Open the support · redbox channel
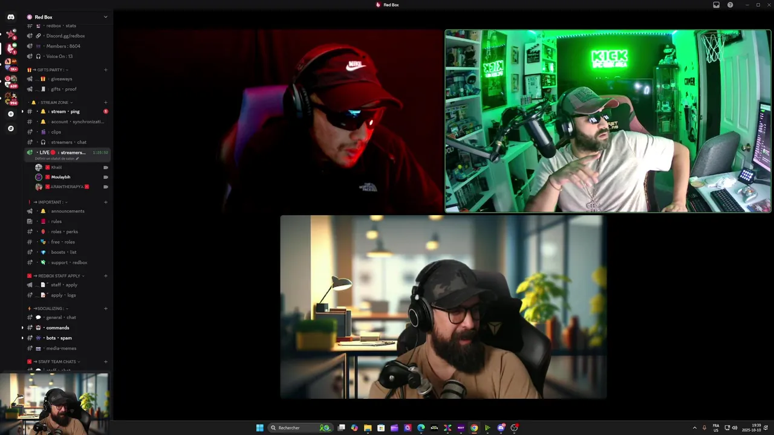 [x=67, y=262]
